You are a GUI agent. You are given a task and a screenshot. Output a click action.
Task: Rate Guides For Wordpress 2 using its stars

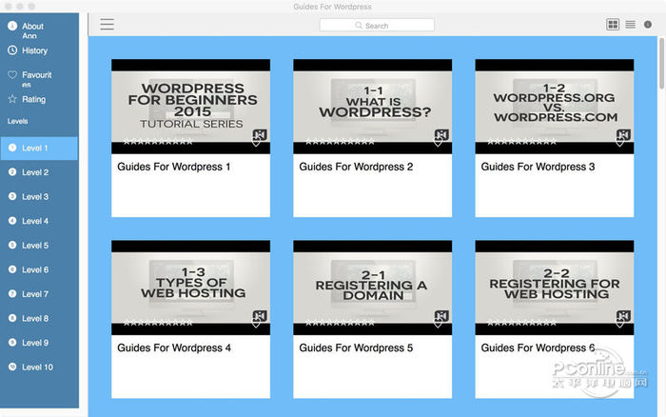[x=340, y=142]
